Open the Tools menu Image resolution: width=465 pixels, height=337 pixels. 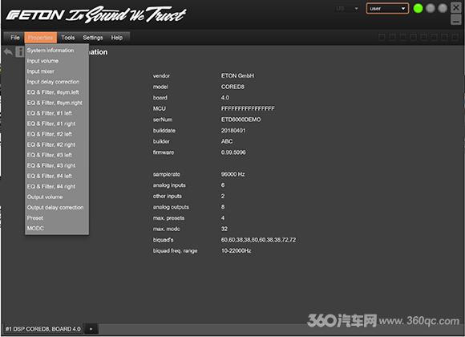click(x=68, y=38)
